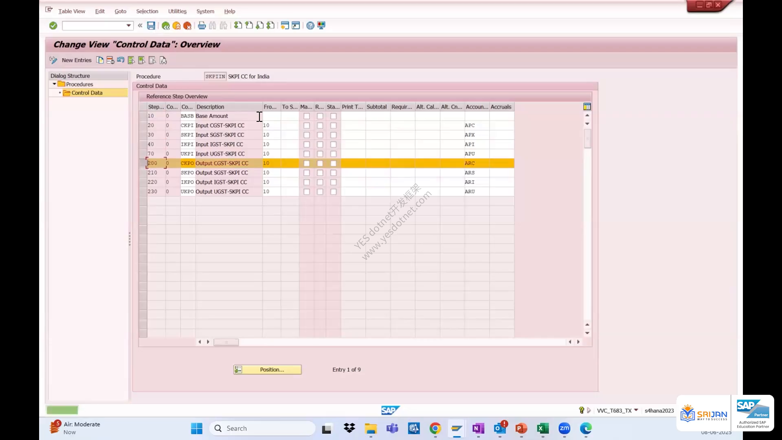Image resolution: width=782 pixels, height=440 pixels.
Task: Open Google Chrome from taskbar
Action: coord(435,429)
